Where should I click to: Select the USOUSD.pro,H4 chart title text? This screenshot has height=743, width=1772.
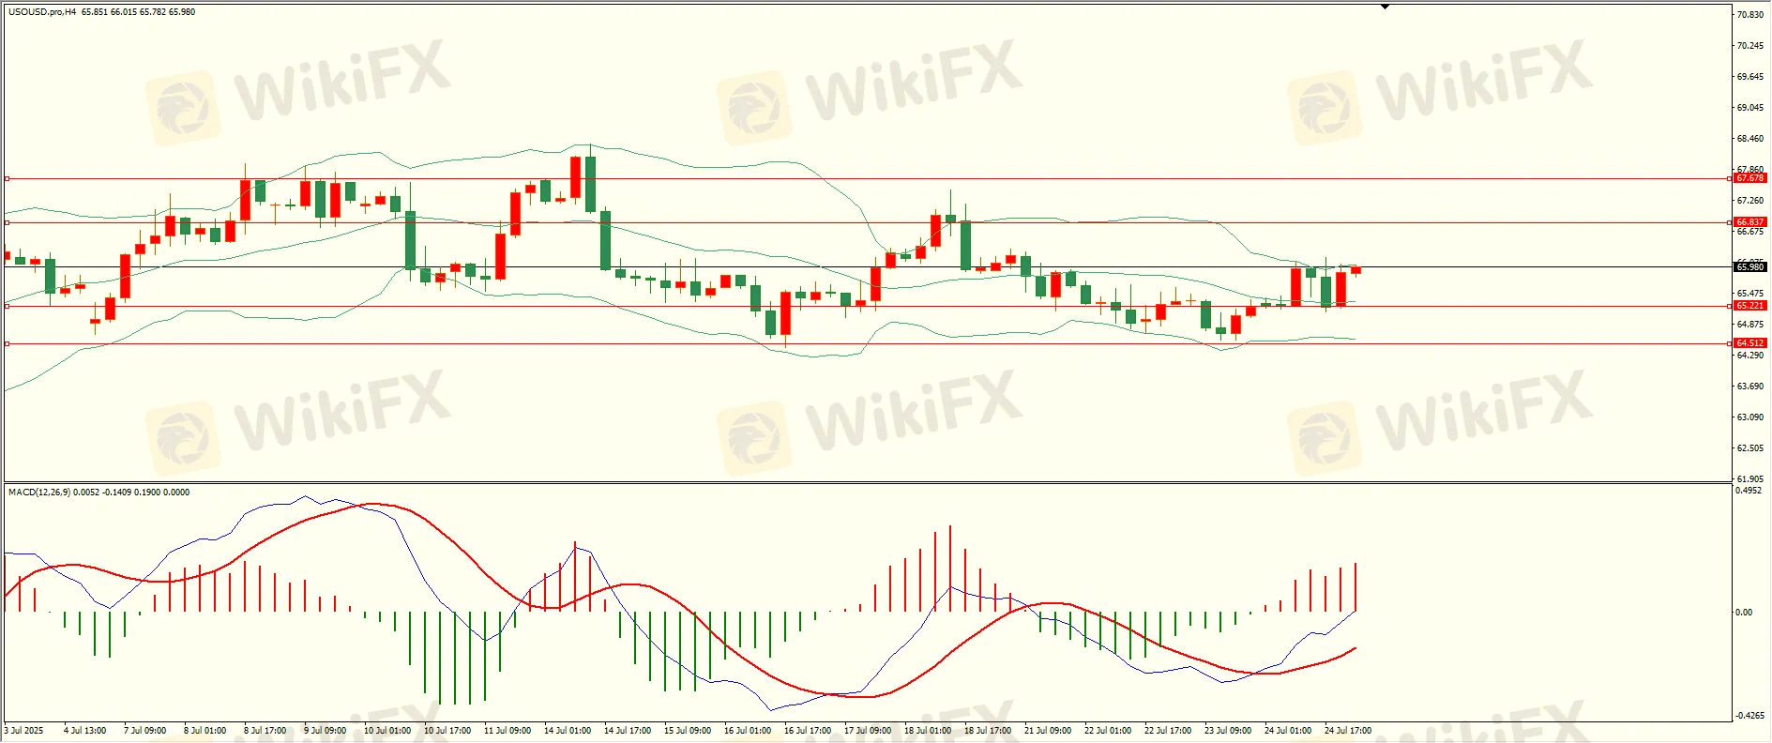[42, 12]
